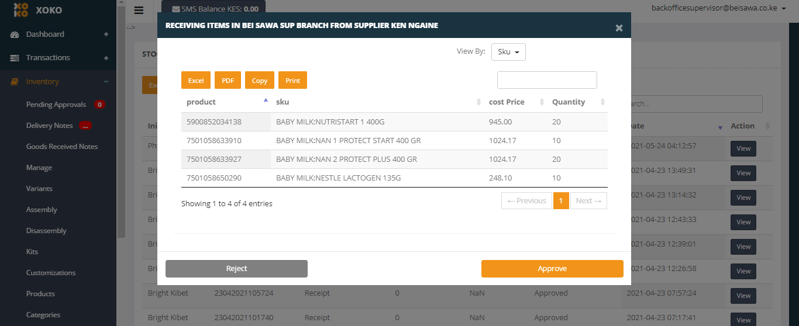Open Assembly in sidebar
The image size is (799, 326).
coord(42,210)
